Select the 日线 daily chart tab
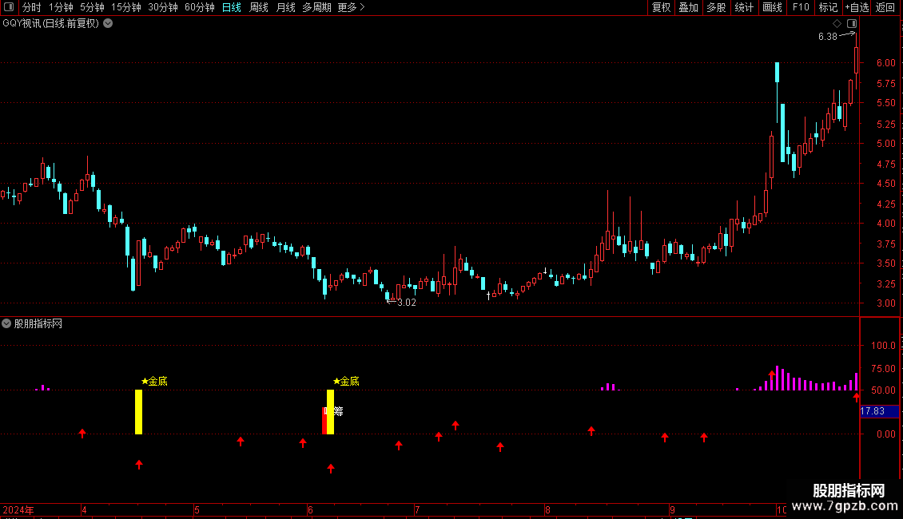Viewport: 903px width, 519px height. coord(232,7)
